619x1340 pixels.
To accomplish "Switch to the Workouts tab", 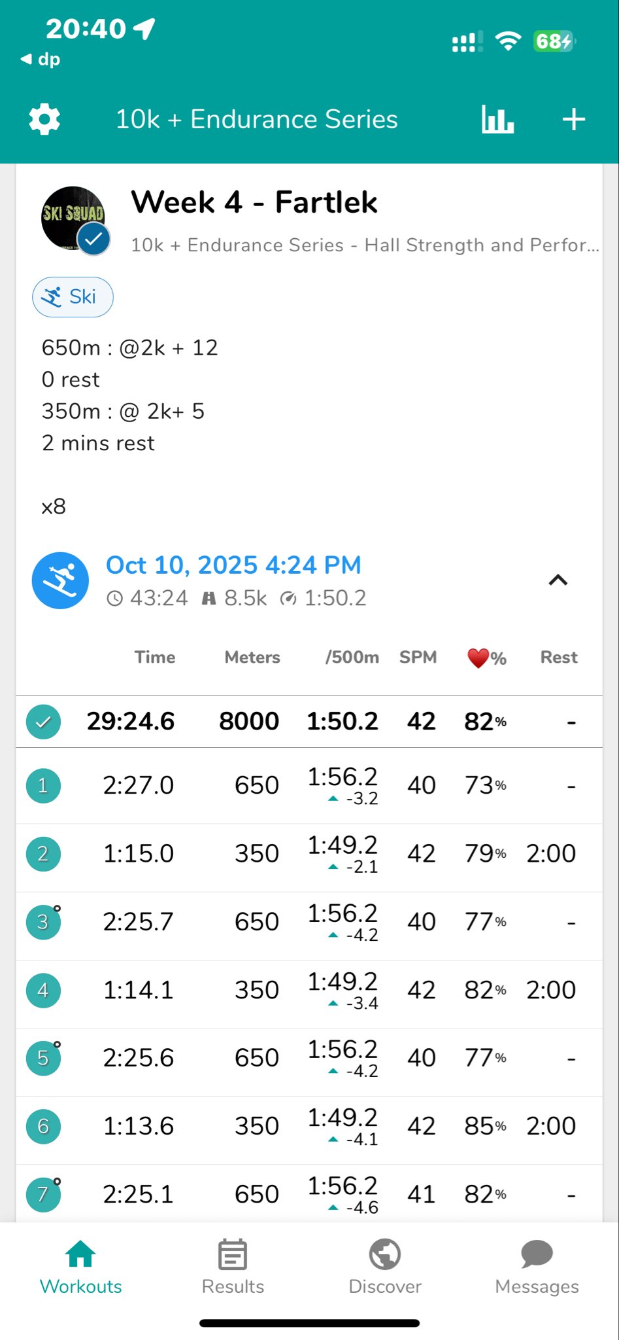I will click(x=80, y=1268).
